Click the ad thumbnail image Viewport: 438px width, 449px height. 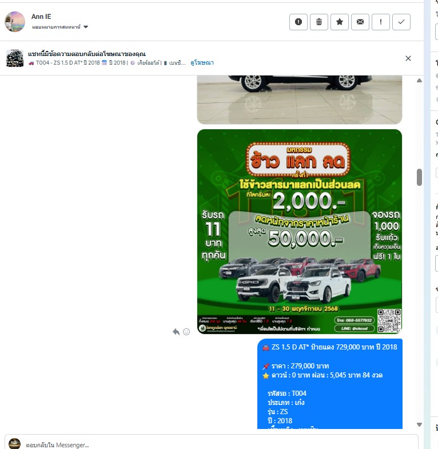[x=15, y=58]
